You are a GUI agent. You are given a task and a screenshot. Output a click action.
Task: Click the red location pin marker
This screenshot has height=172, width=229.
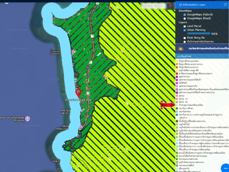78,93
